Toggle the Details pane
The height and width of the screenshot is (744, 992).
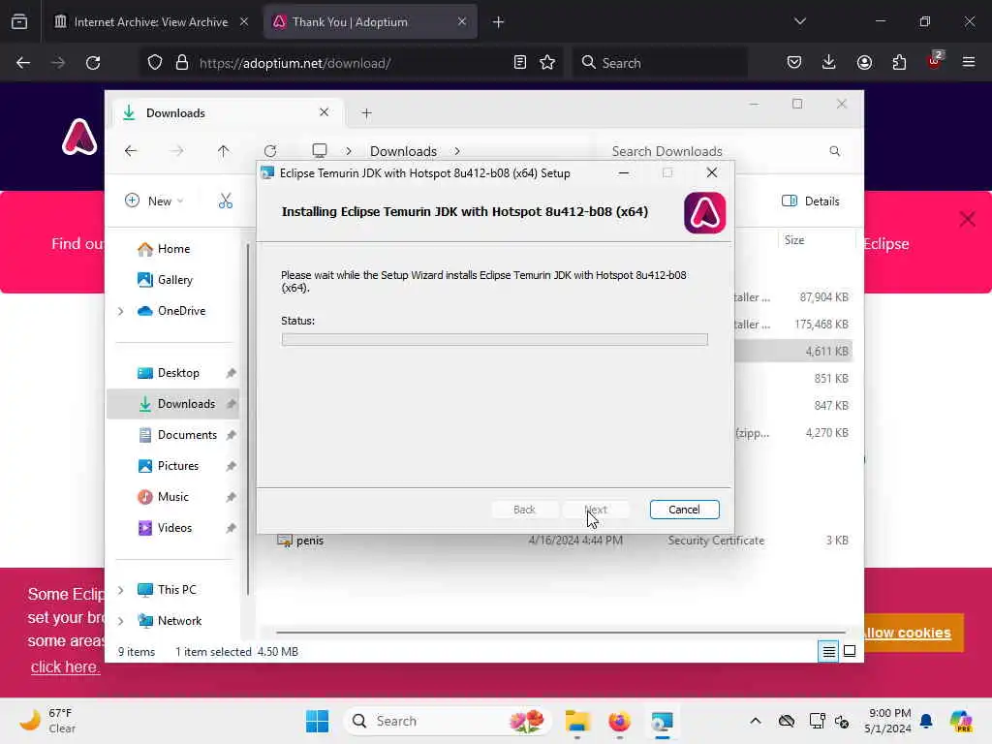click(811, 201)
